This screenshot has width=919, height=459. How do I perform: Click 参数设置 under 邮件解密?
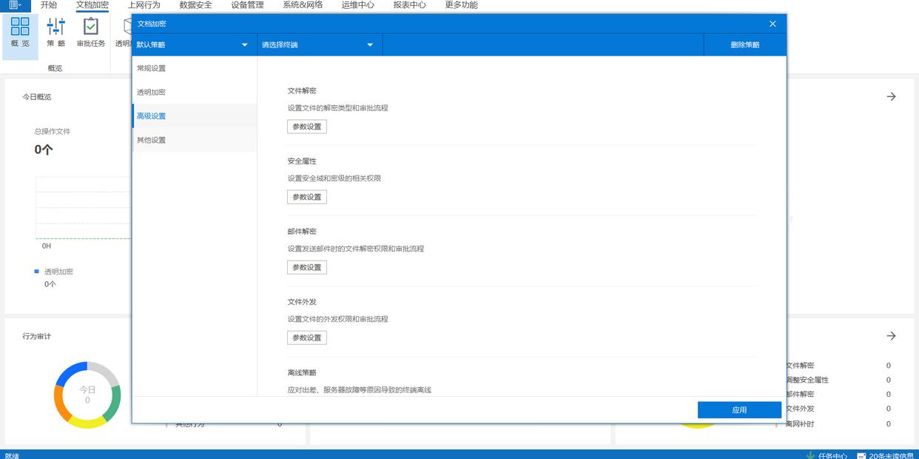tap(306, 267)
